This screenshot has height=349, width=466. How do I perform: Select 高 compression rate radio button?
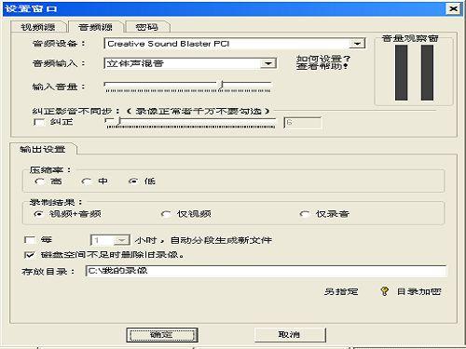(40, 181)
